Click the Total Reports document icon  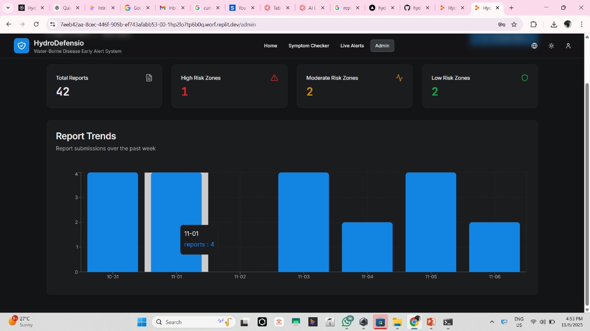(x=149, y=78)
